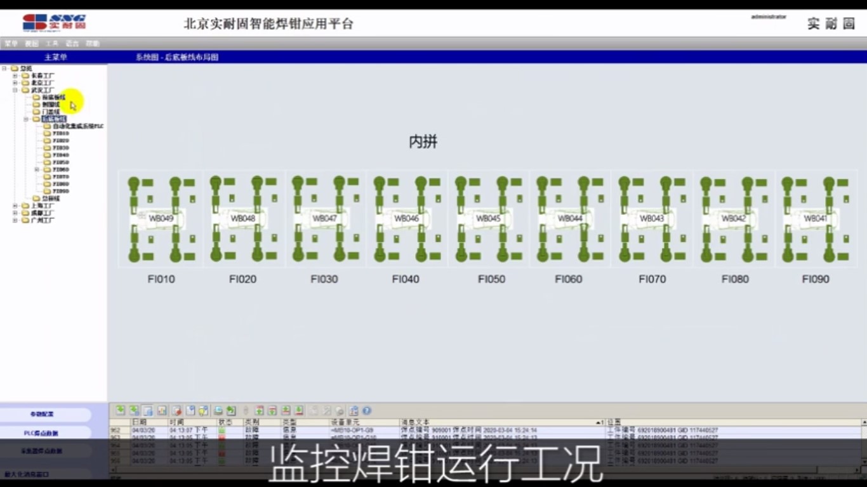Click the WB049 welding station diagram

(161, 219)
